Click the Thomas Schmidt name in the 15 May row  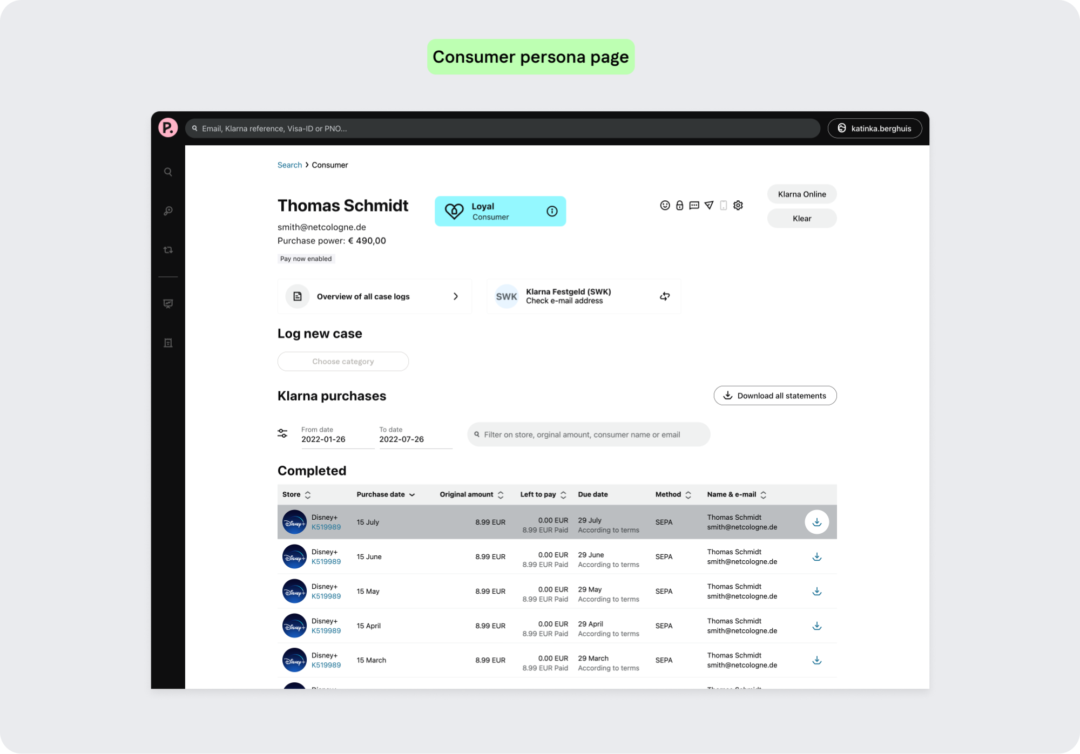[734, 587]
